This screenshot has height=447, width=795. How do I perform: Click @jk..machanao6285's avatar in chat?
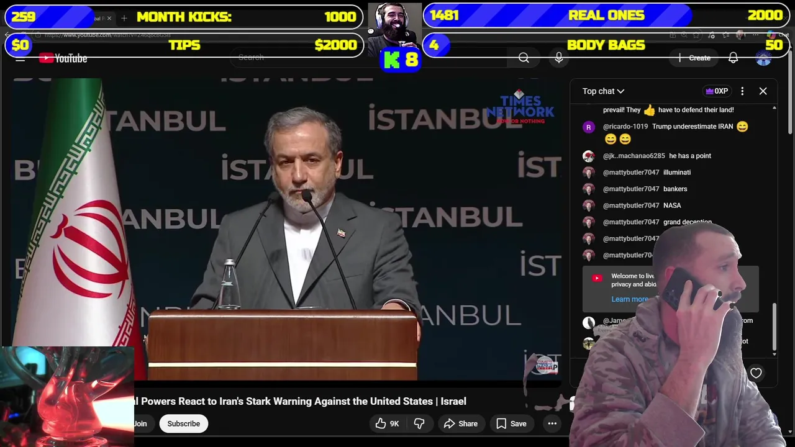click(x=588, y=156)
